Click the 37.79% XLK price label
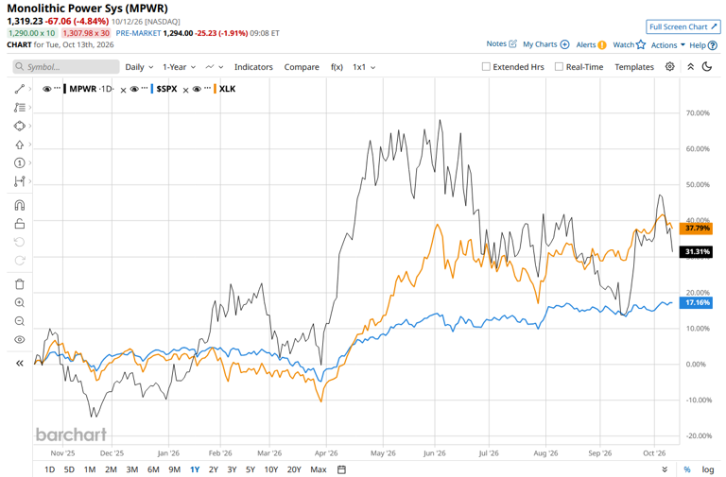This screenshot has height=477, width=726. pos(696,228)
